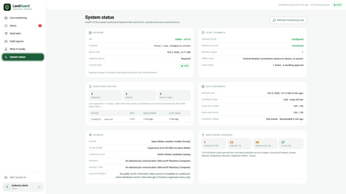Click the Data Freshness database icon
The height and width of the screenshot is (194, 346).
click(203, 87)
